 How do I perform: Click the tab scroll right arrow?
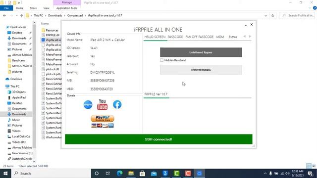(250, 36)
